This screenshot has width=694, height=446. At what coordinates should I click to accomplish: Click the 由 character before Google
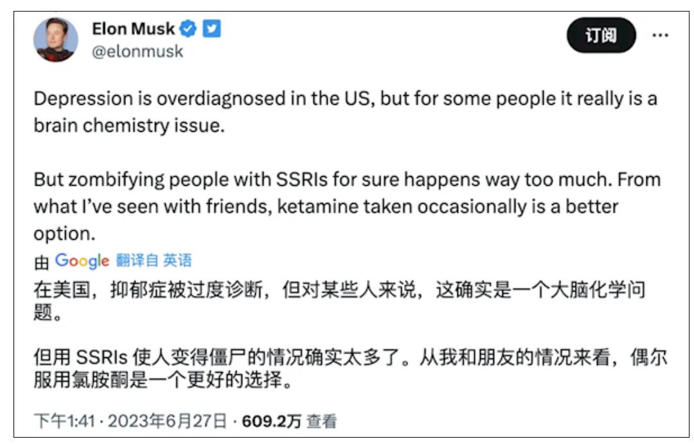pyautogui.click(x=41, y=262)
